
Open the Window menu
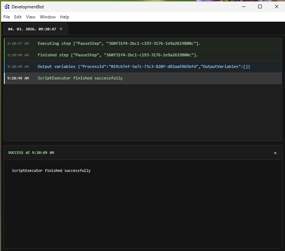pos(48,17)
